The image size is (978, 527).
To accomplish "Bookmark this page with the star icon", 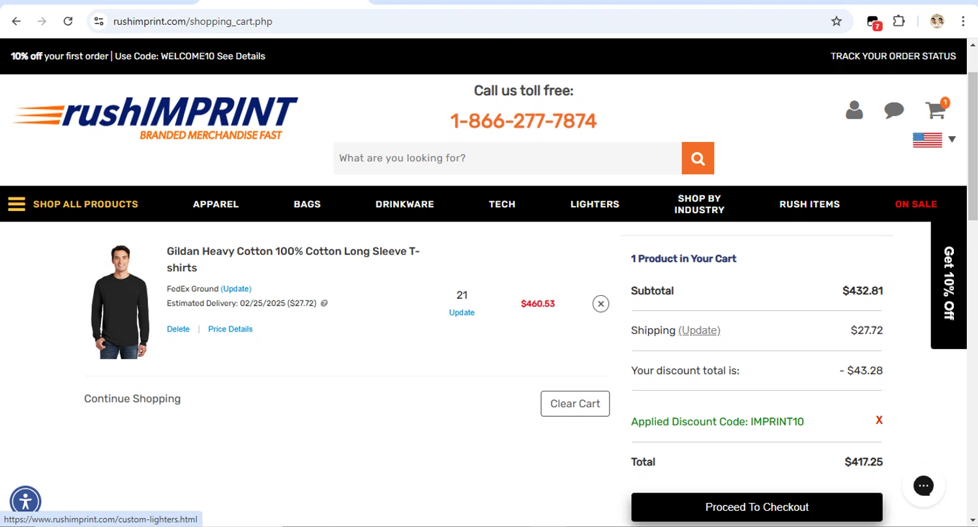I will (837, 21).
